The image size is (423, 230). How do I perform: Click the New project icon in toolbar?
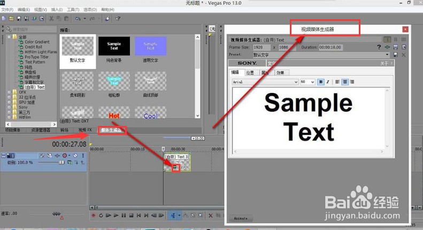pyautogui.click(x=4, y=19)
